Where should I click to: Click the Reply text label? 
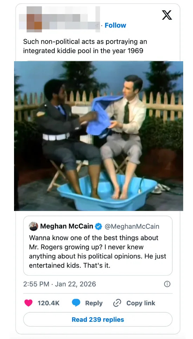click(x=94, y=303)
